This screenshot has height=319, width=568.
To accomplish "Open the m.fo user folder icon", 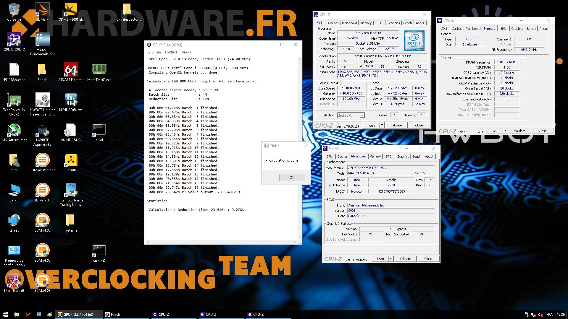I will tap(14, 162).
